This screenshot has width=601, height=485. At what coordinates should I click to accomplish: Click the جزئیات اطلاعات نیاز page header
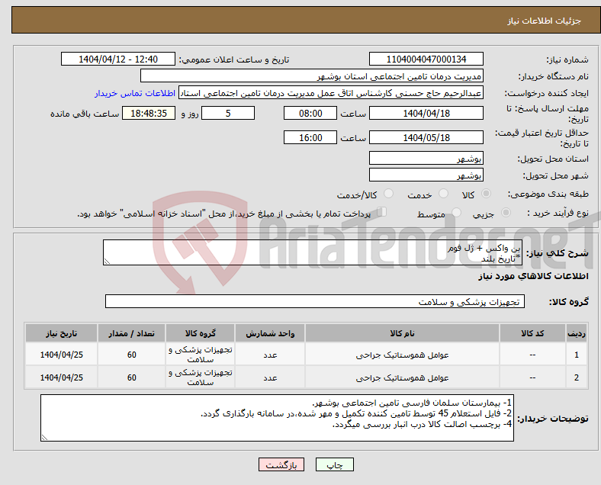(x=544, y=21)
